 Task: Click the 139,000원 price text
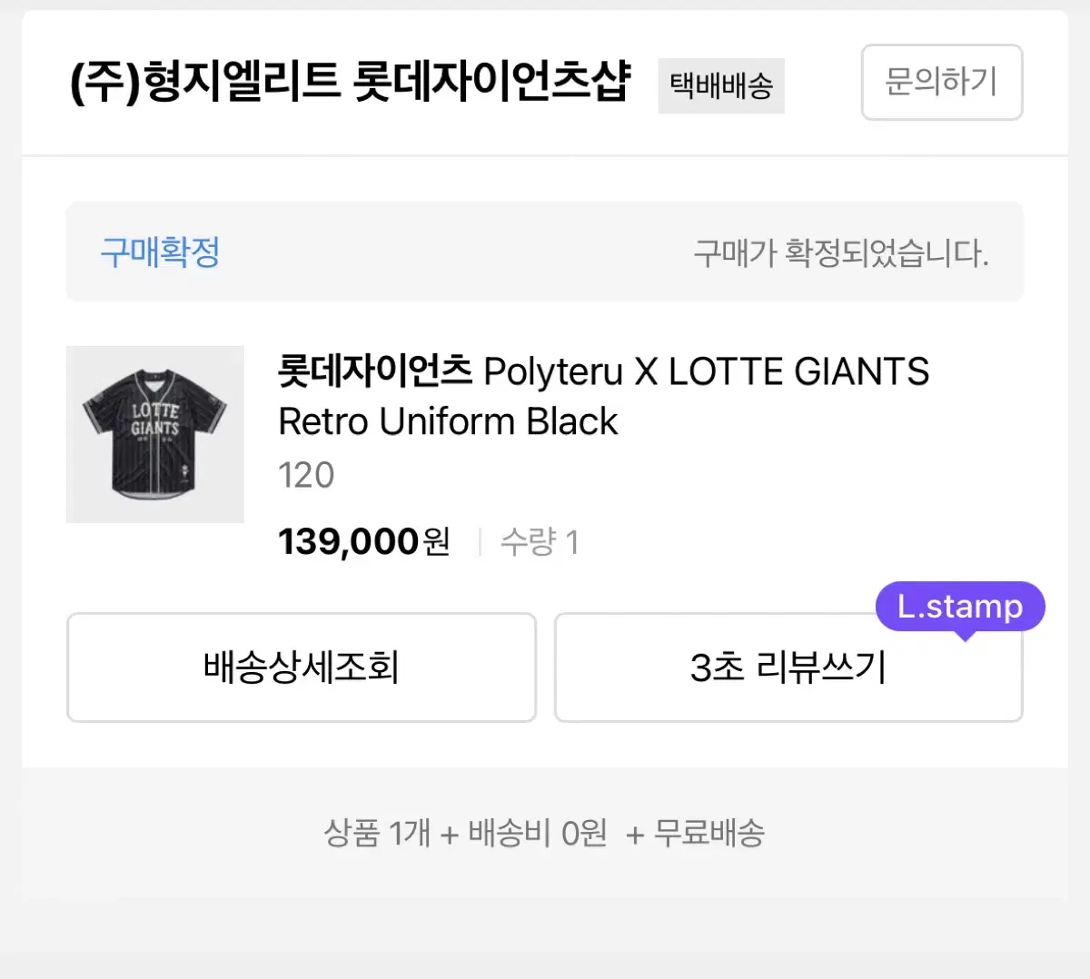coord(362,540)
